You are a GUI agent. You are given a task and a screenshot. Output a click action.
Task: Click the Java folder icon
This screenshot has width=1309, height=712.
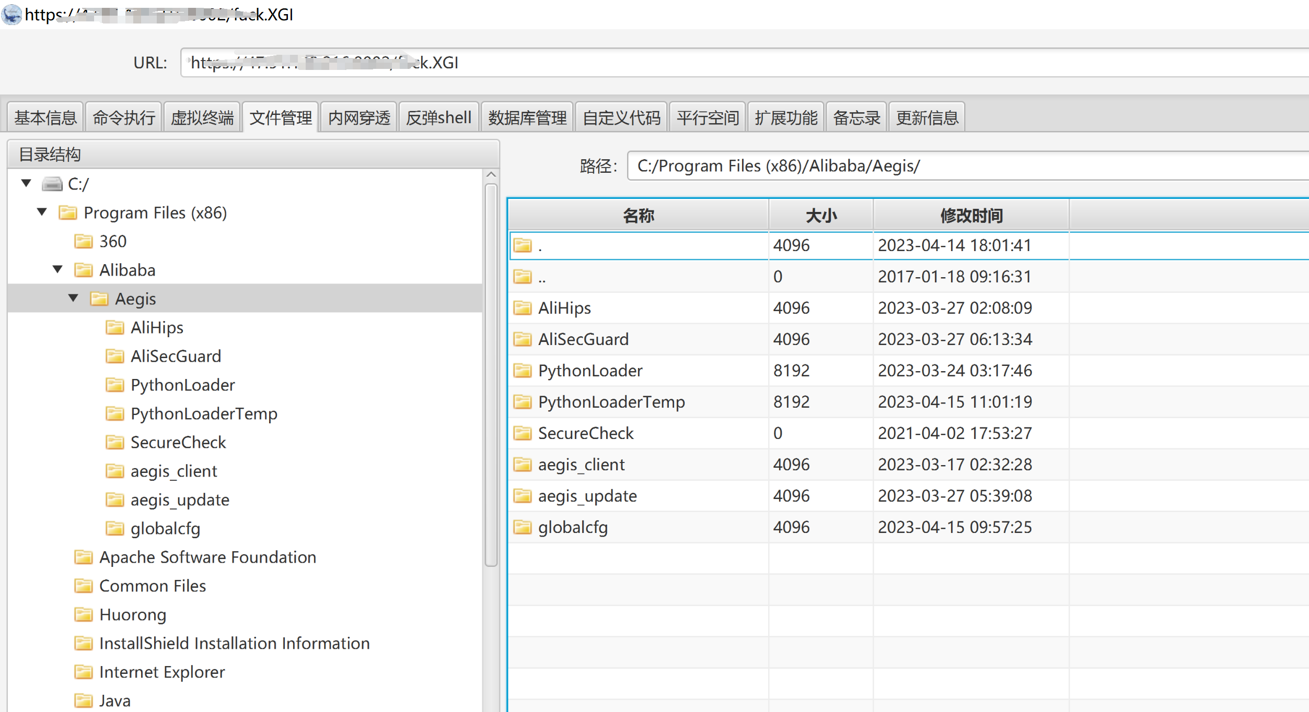pyautogui.click(x=83, y=701)
